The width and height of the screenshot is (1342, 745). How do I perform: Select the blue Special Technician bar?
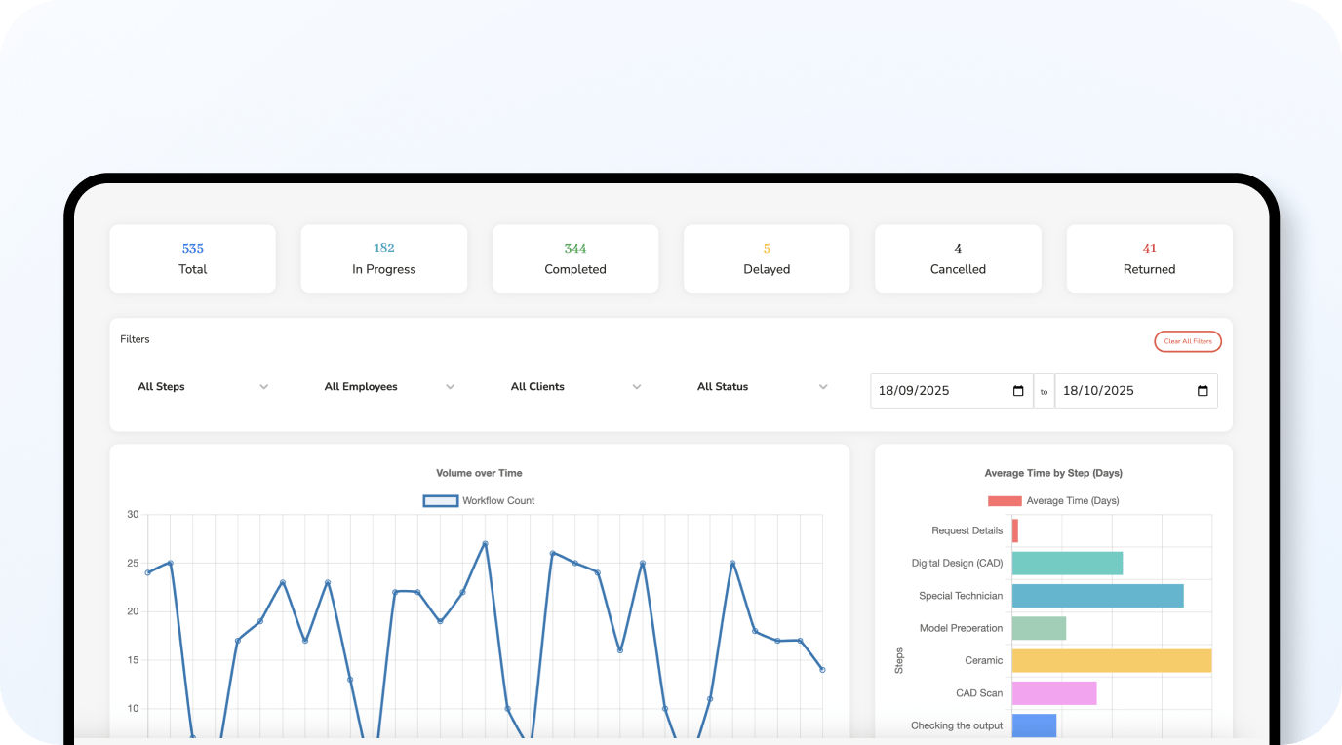(x=1097, y=596)
